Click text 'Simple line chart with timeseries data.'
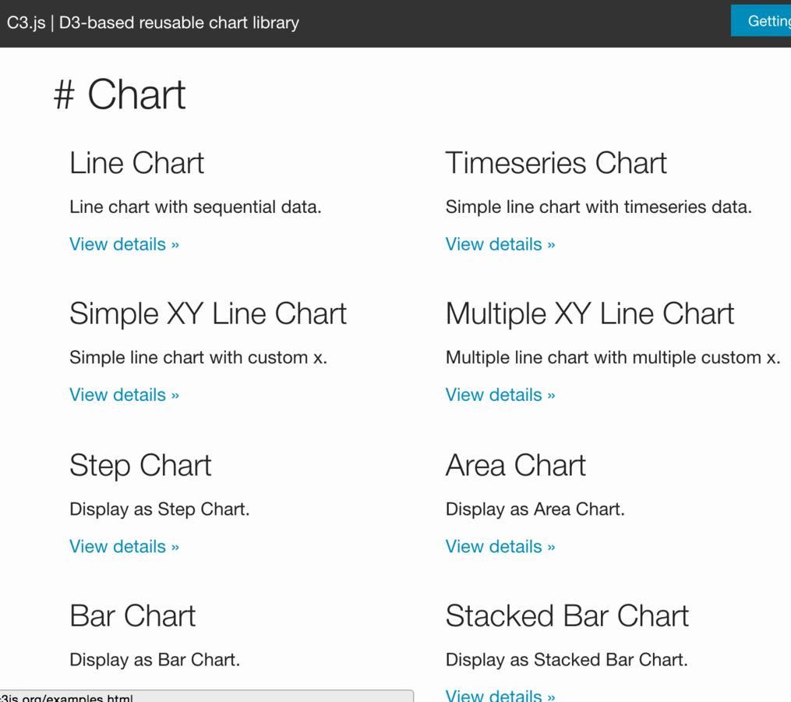This screenshot has width=791, height=702. point(599,207)
